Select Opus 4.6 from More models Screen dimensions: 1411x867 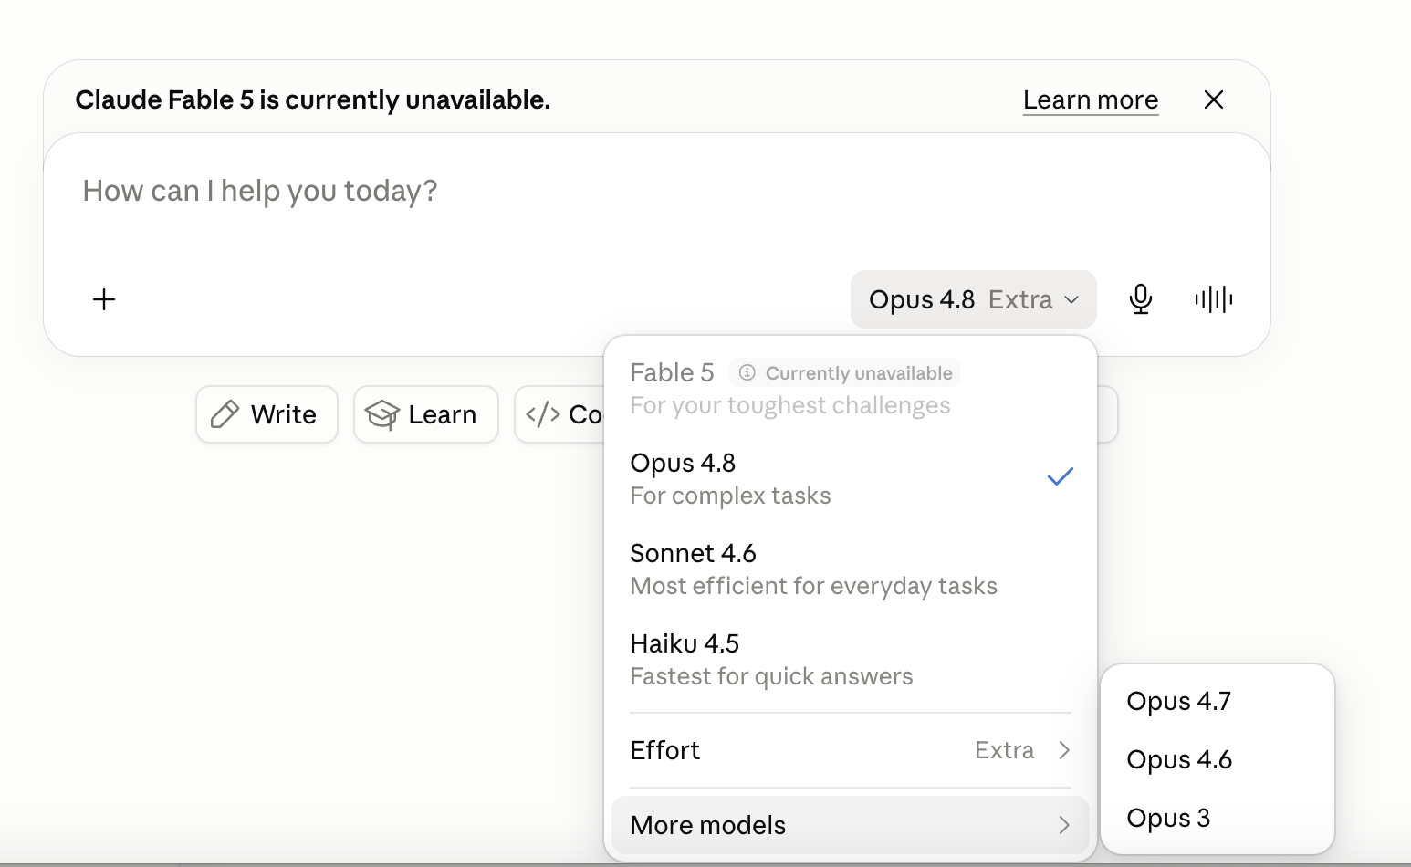tap(1218, 759)
